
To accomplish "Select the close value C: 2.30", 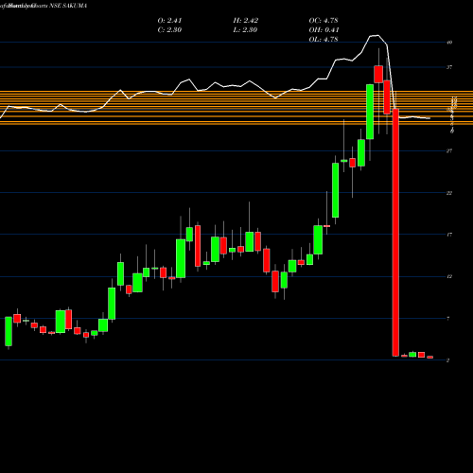I will [169, 30].
